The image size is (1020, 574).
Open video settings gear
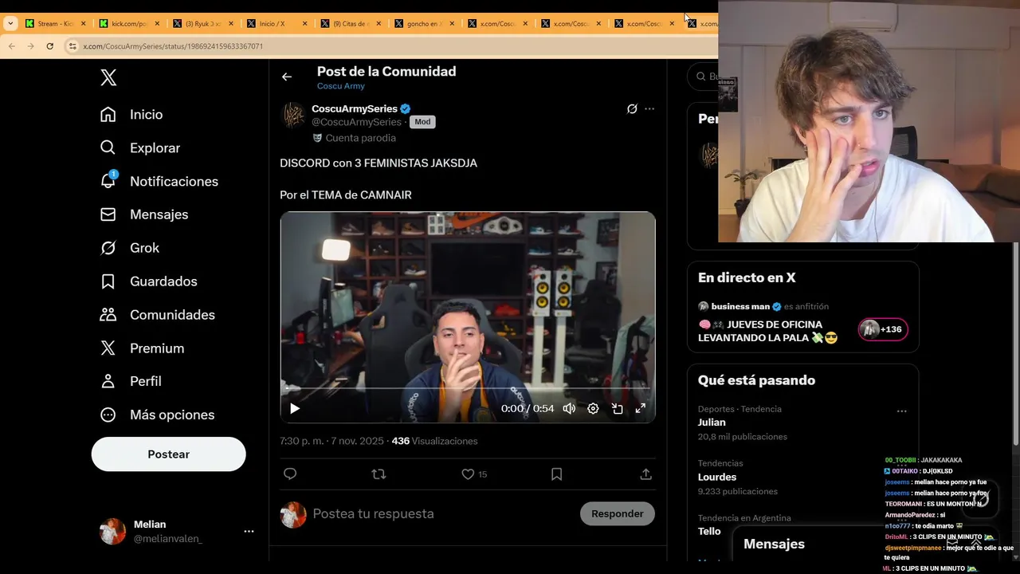coord(593,408)
